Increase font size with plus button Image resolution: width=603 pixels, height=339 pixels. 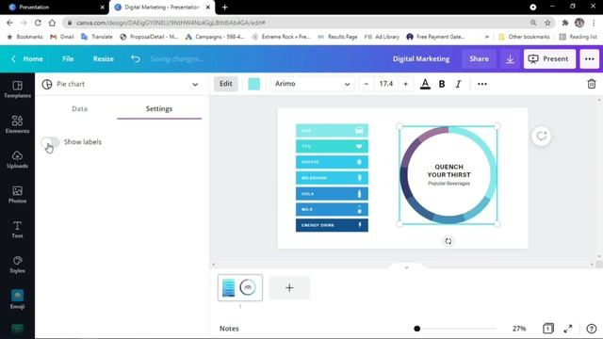pos(405,84)
